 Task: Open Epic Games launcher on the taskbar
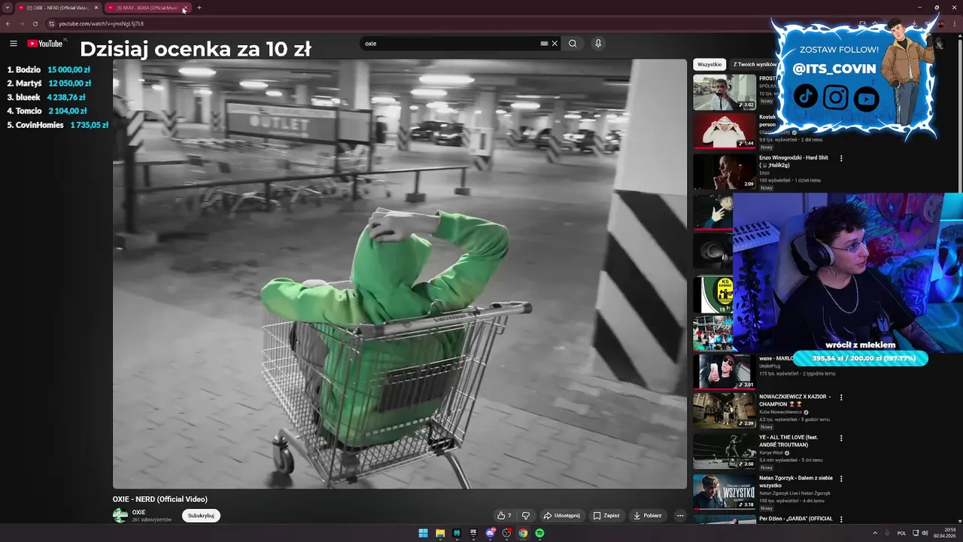coord(473,533)
